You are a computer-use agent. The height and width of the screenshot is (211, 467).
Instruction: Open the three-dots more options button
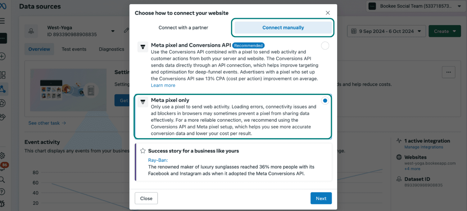[448, 72]
